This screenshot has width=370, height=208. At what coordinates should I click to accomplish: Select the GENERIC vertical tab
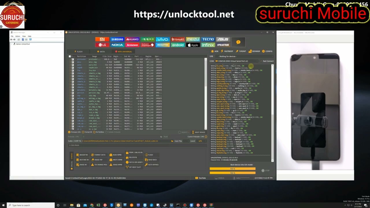(72, 156)
